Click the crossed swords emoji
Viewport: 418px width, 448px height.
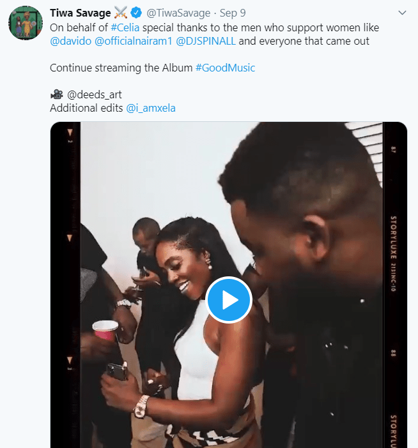tap(121, 13)
